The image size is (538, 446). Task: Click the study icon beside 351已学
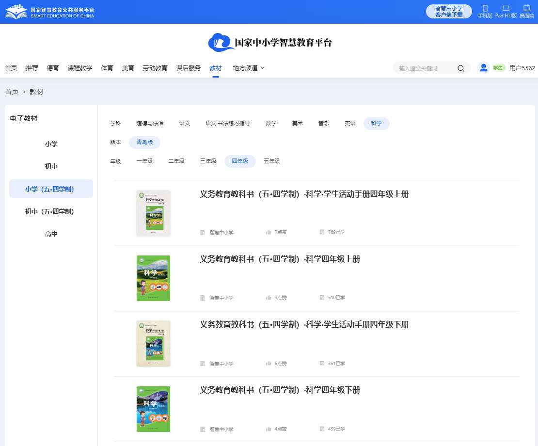point(322,363)
